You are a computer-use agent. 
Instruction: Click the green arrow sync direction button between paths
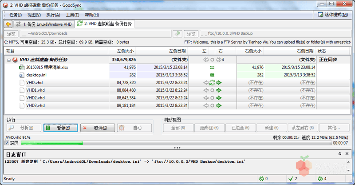(177, 34)
